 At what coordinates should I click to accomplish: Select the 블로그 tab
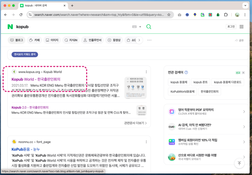tap(17, 40)
